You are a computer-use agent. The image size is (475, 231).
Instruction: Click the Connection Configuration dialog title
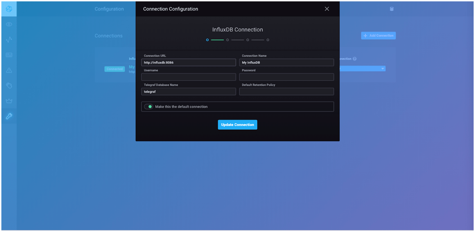tap(171, 9)
